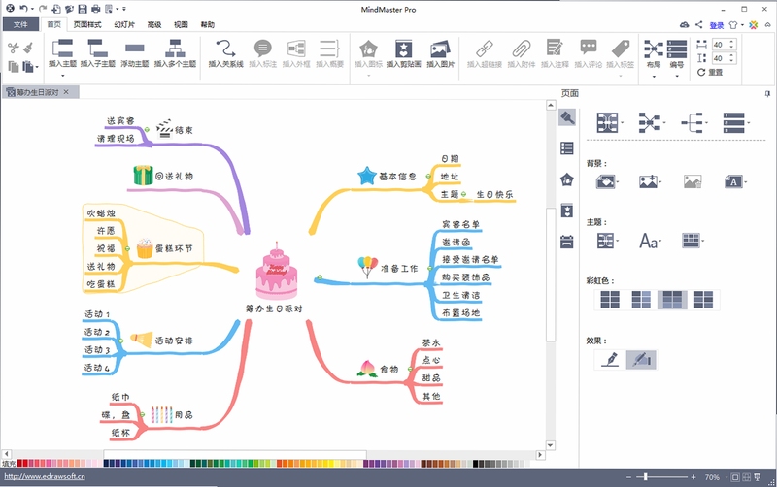Open the 文件 menu

point(20,24)
